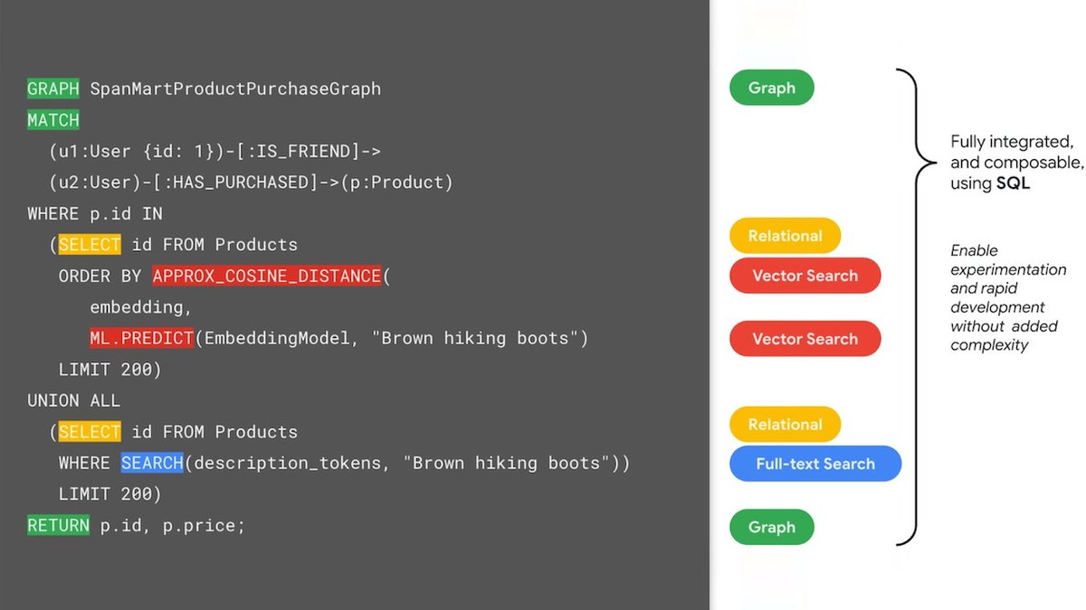The height and width of the screenshot is (610, 1086).
Task: Click the blue highlighted SEARCH keyword
Action: click(x=152, y=463)
